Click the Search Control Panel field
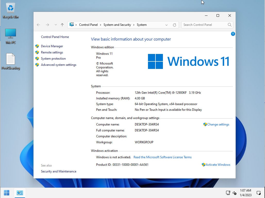This screenshot has width=265, height=198. [x=204, y=25]
